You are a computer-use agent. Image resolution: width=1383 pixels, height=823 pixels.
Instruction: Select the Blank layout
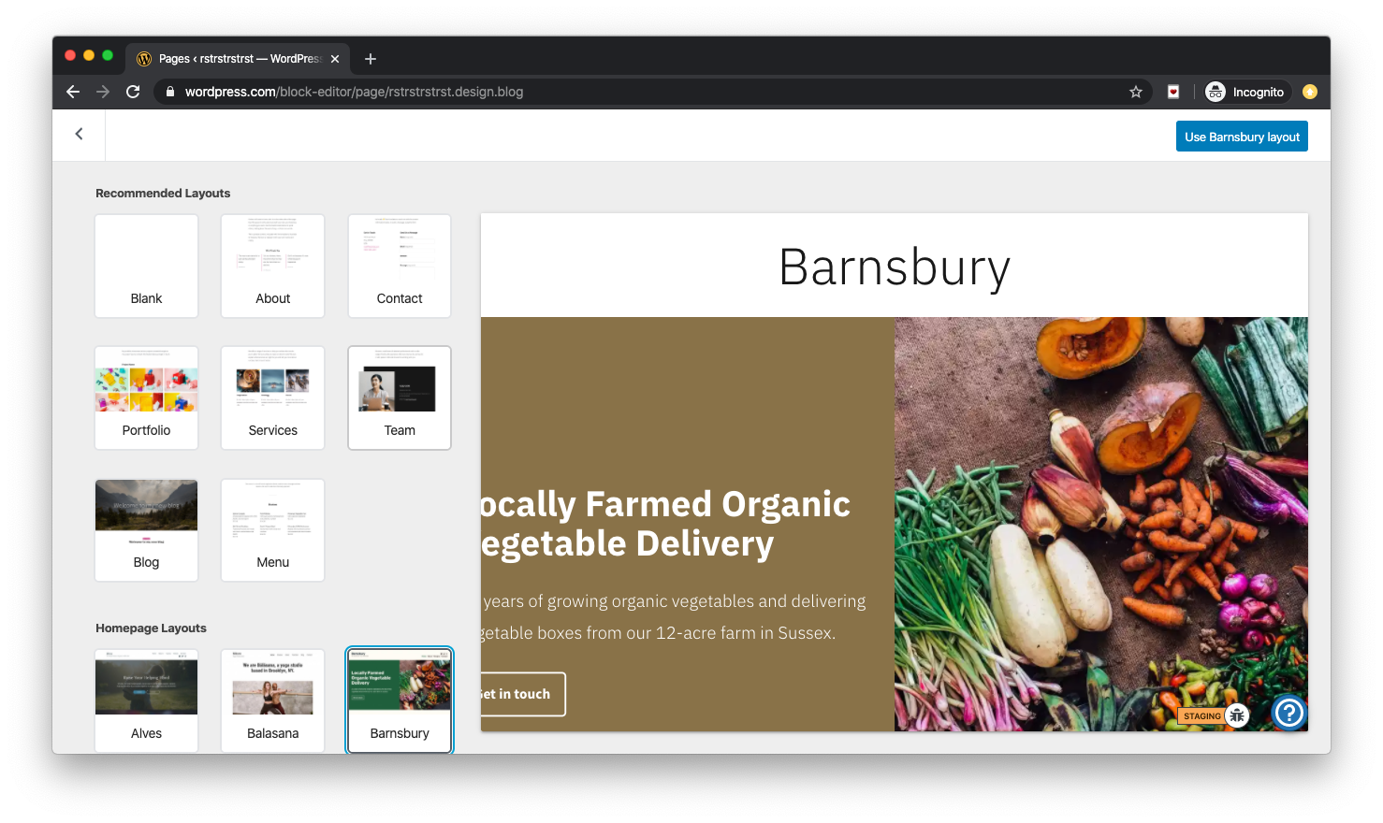[146, 266]
